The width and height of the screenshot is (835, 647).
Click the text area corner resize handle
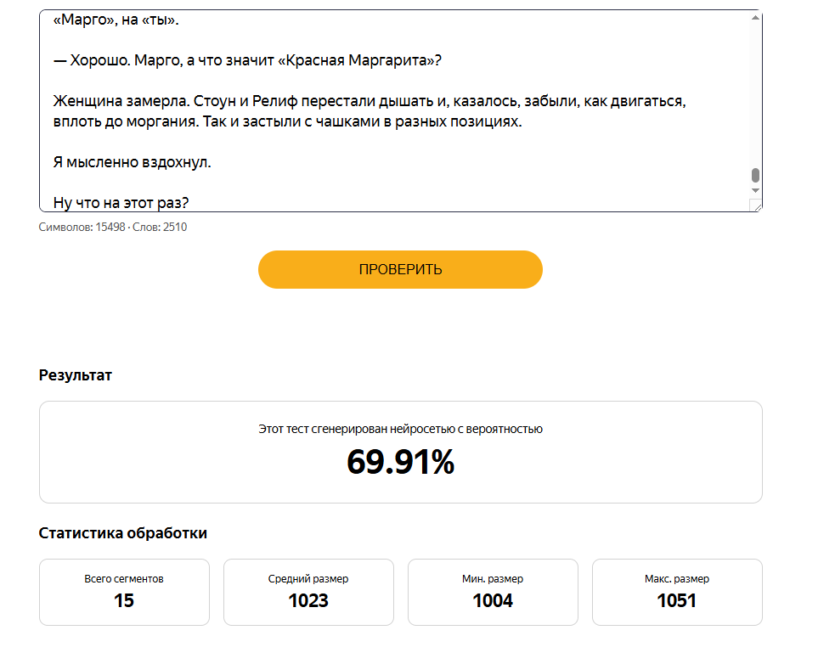click(x=756, y=205)
